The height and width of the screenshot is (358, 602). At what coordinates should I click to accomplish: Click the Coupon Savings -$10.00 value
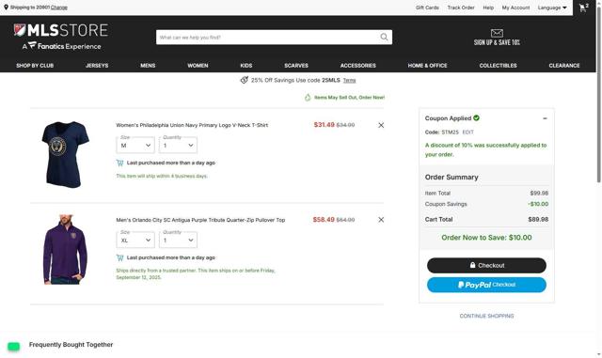coord(538,204)
